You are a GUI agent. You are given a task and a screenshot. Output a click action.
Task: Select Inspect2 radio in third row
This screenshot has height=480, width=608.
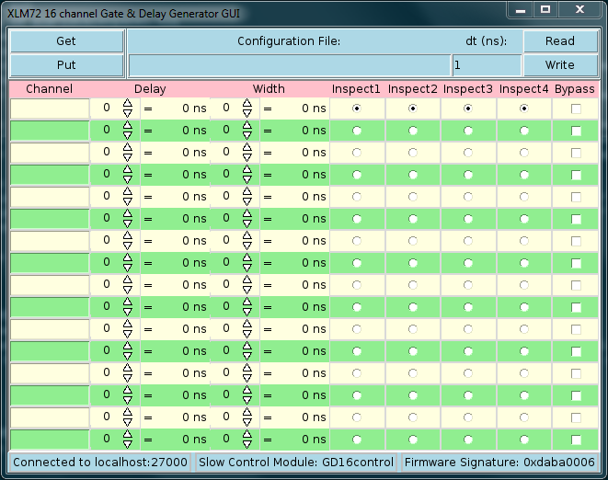pos(413,153)
